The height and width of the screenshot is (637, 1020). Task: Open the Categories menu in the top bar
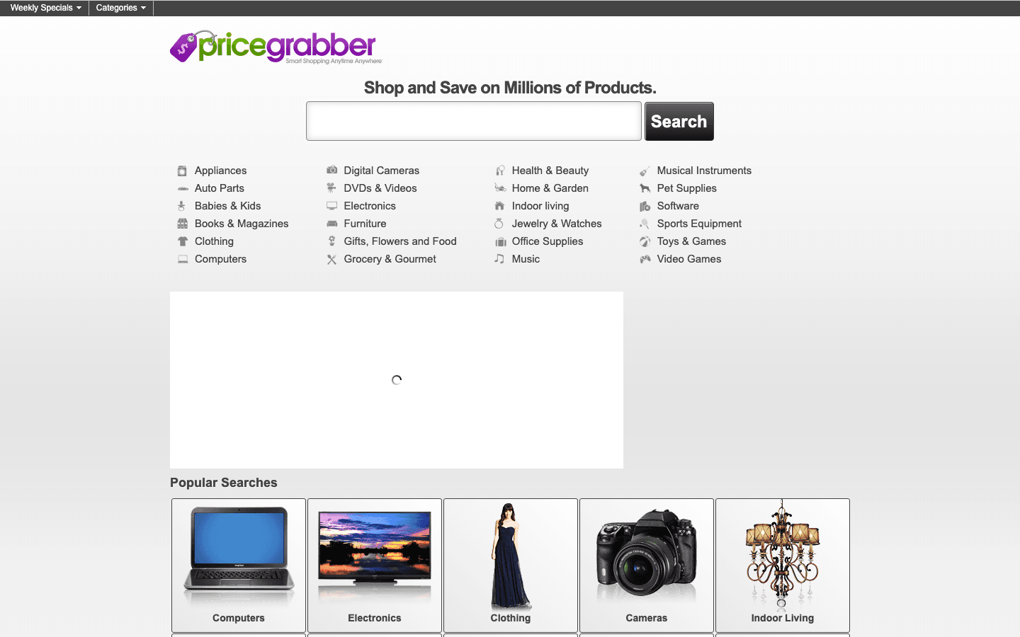point(120,8)
